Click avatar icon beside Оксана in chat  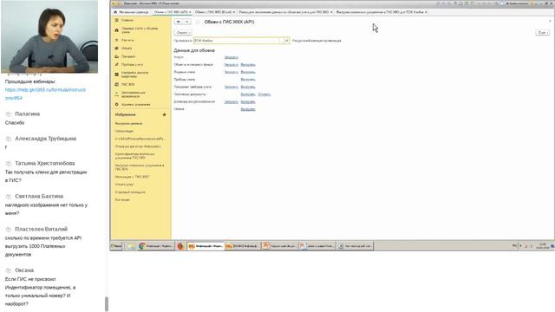click(x=9, y=270)
